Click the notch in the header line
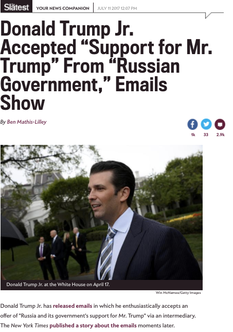Viewport: 233px width, 332px height. [x=208, y=15]
